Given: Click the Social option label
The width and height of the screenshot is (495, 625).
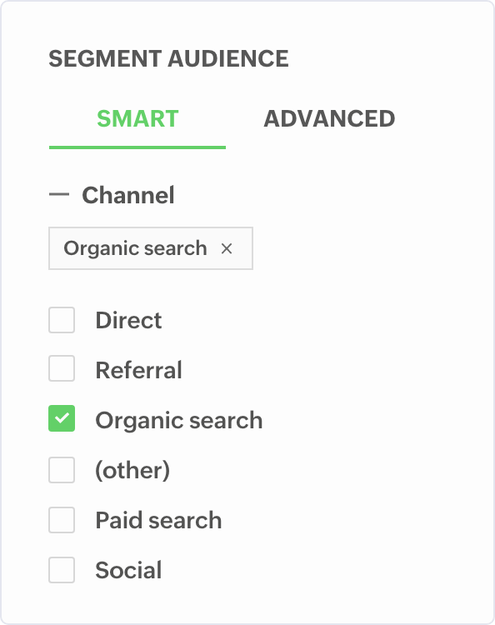Looking at the screenshot, I should (x=128, y=570).
